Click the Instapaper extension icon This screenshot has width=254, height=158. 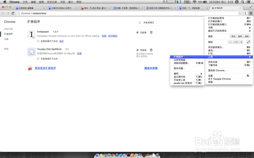point(31,34)
